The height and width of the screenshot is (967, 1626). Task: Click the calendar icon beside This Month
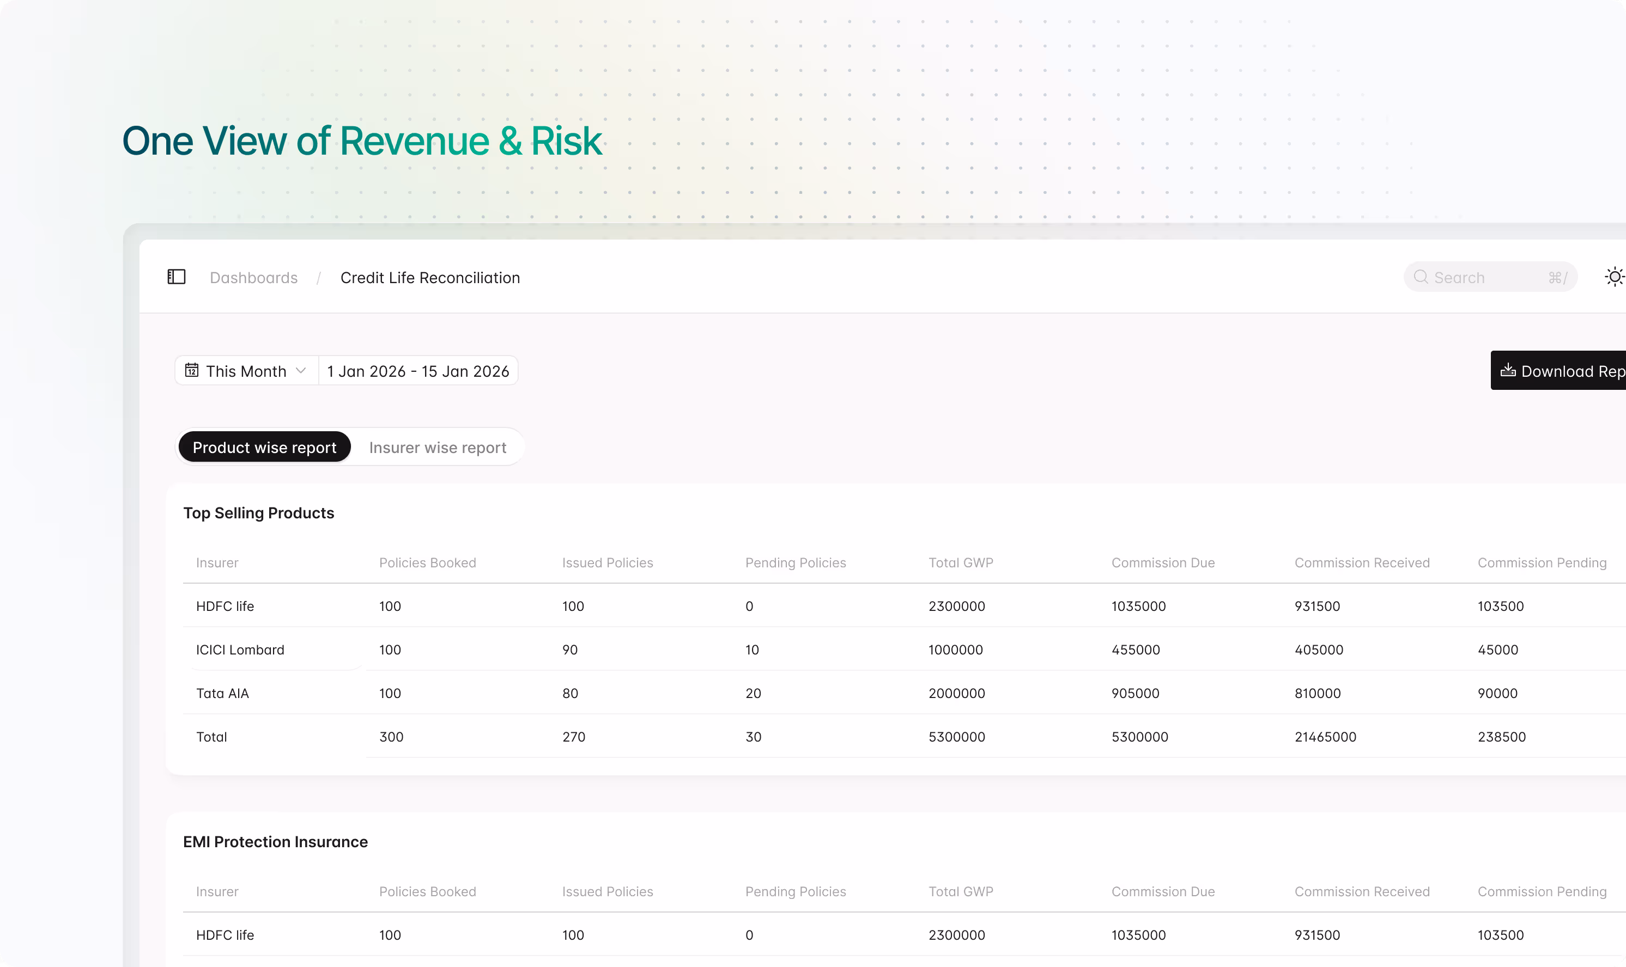192,371
